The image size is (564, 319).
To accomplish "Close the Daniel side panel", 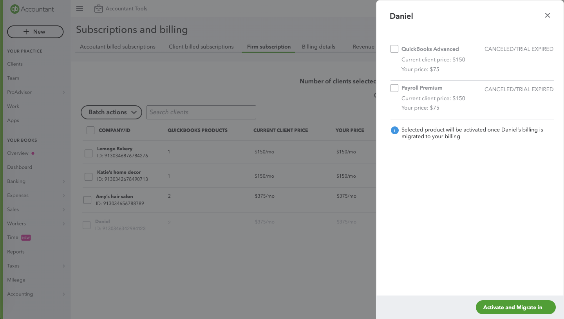I will (x=548, y=15).
